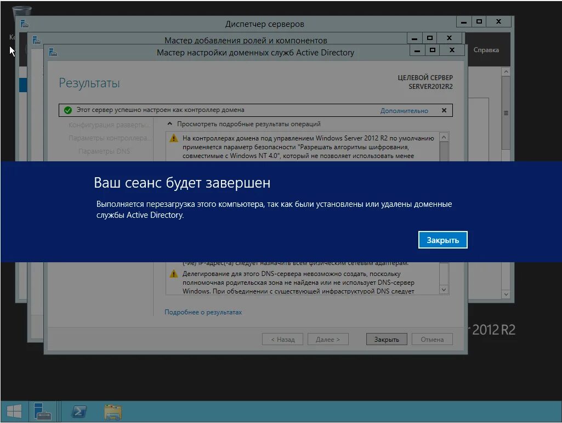The width and height of the screenshot is (562, 423).
Task: Close the Add Roles wizard window
Action: [x=449, y=38]
